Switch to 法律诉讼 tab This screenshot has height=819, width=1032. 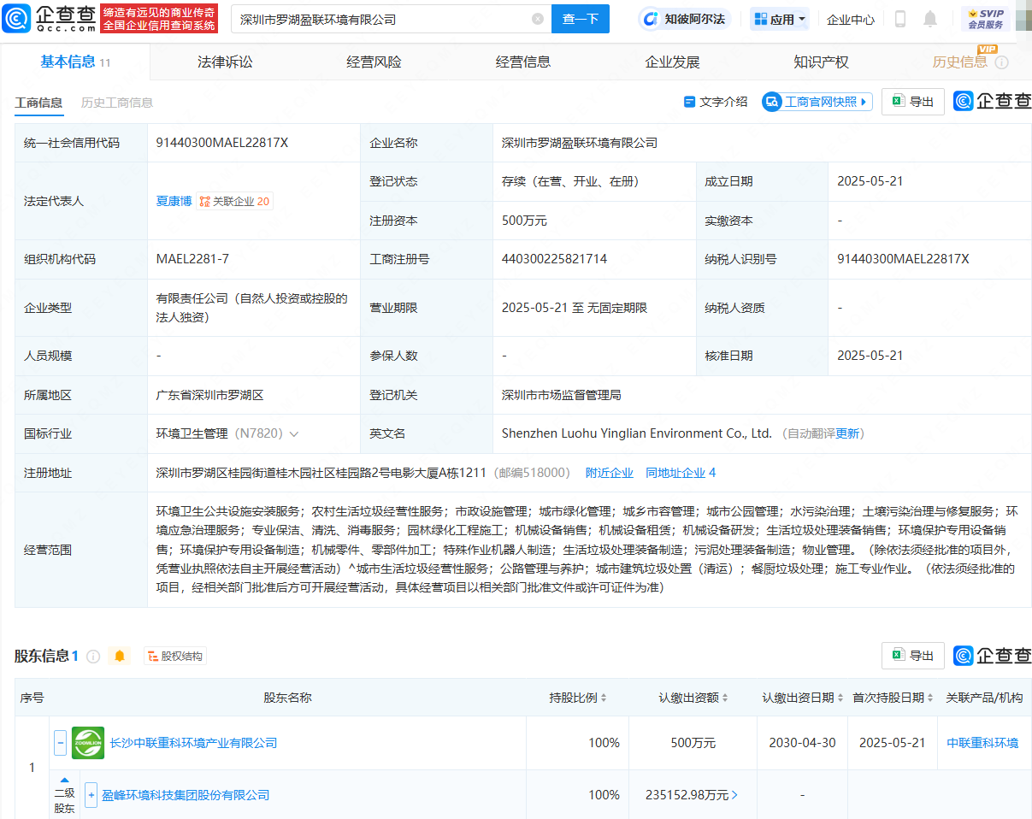(225, 62)
